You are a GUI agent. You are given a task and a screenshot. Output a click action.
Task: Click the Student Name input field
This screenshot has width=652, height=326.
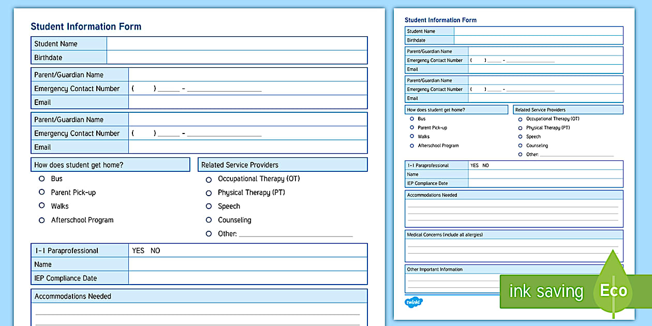coord(235,43)
